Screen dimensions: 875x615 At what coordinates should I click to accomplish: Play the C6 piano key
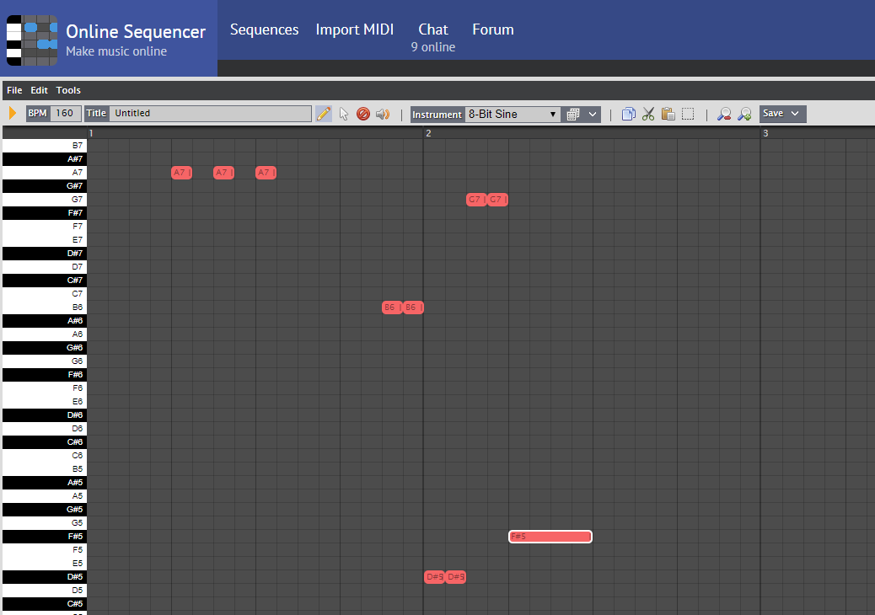[x=45, y=456]
